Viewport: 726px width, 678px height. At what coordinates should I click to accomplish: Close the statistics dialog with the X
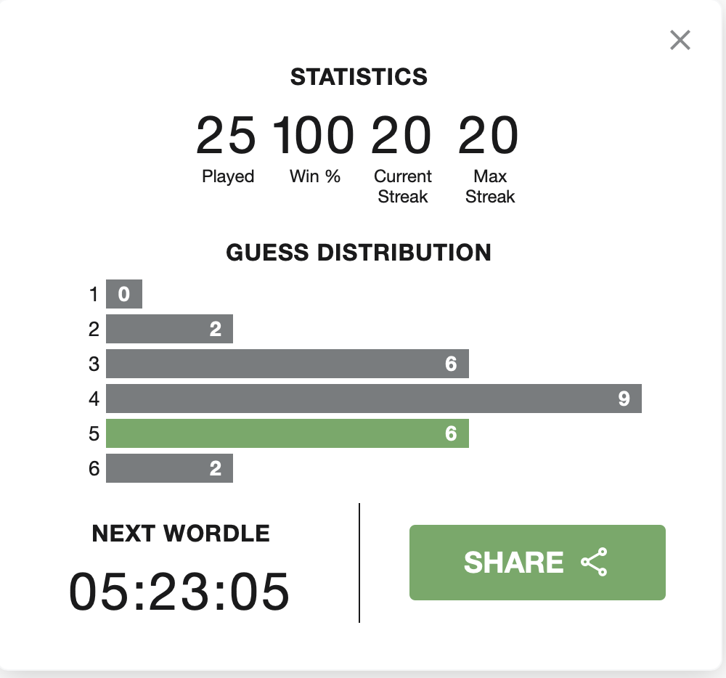point(680,40)
